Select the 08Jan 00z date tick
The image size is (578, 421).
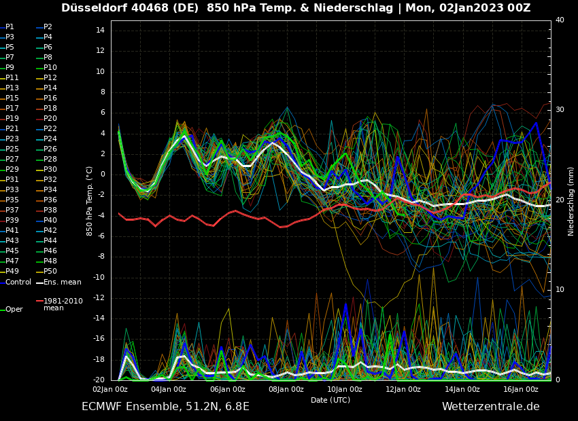click(286, 389)
